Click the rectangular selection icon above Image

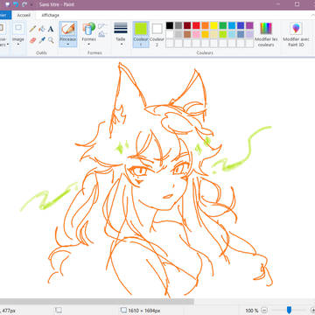click(18, 28)
